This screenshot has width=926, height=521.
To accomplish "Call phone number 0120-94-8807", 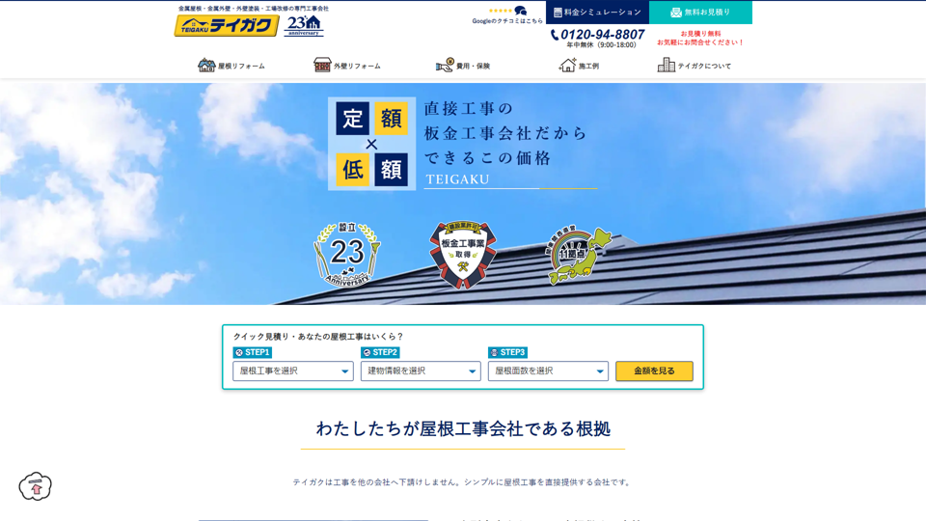I will pyautogui.click(x=597, y=35).
